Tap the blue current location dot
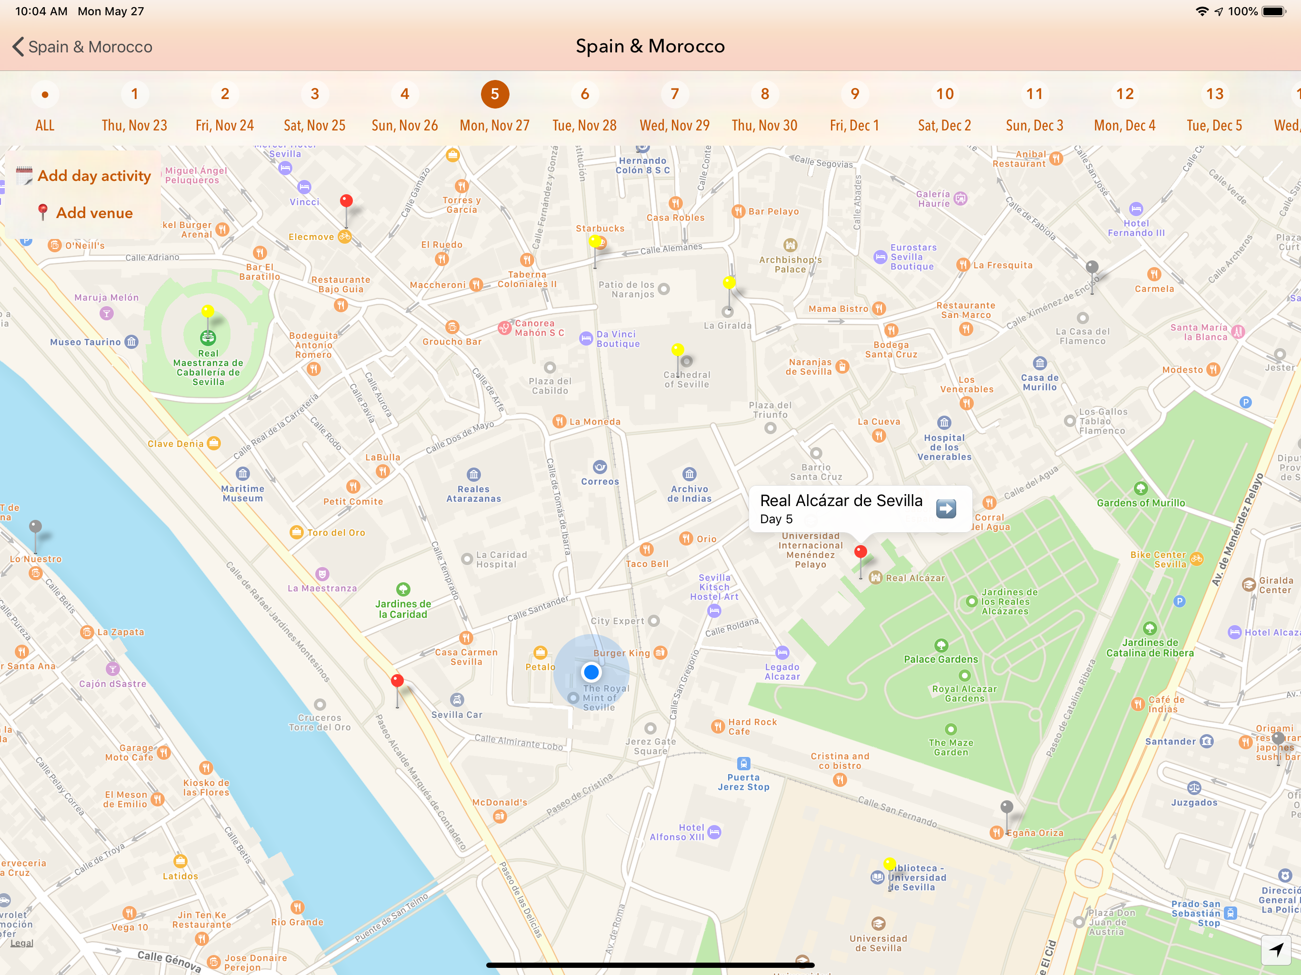The height and width of the screenshot is (975, 1301). tap(591, 672)
